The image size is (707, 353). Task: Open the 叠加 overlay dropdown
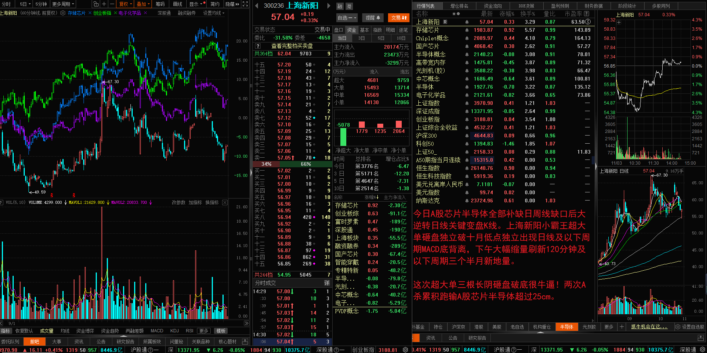pos(143,4)
